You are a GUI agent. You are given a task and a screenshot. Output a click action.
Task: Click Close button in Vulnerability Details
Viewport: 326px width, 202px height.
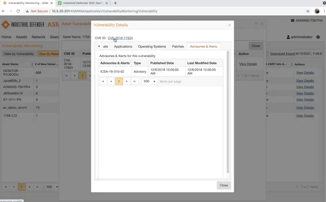[224, 185]
